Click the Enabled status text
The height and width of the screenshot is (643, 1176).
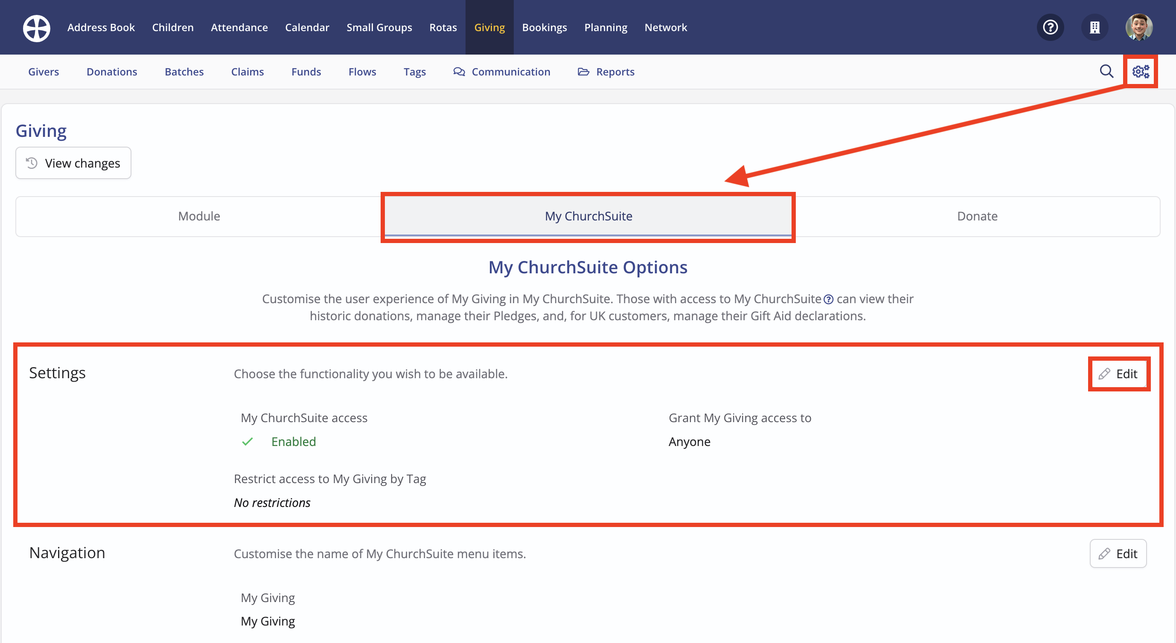294,441
